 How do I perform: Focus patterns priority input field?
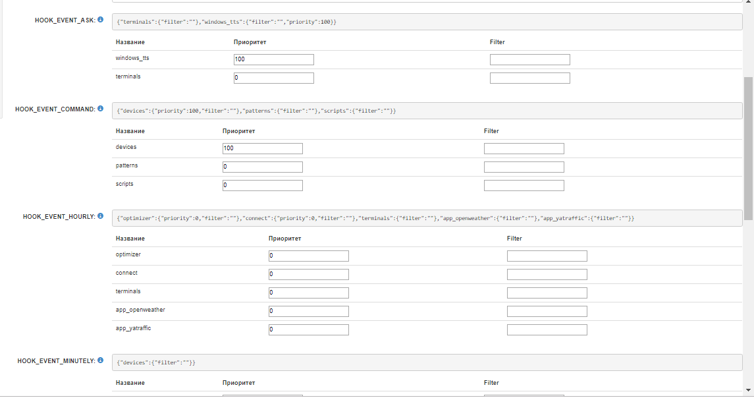click(x=262, y=167)
